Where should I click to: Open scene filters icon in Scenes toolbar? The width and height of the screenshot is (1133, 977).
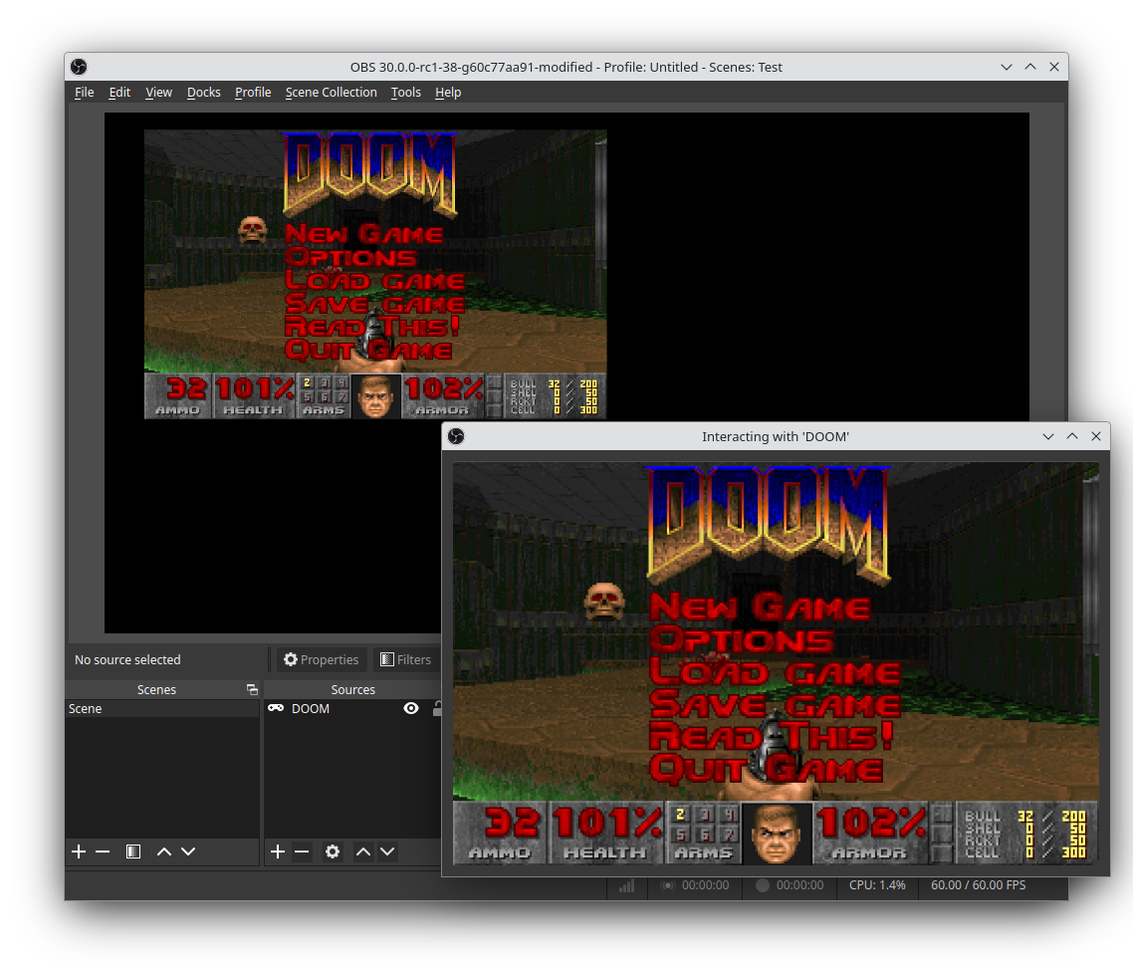[x=133, y=852]
